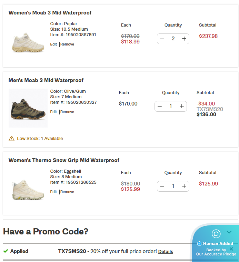This screenshot has width=239, height=262.
Task: Click the green Applied checkmark icon
Action: (x=6, y=251)
